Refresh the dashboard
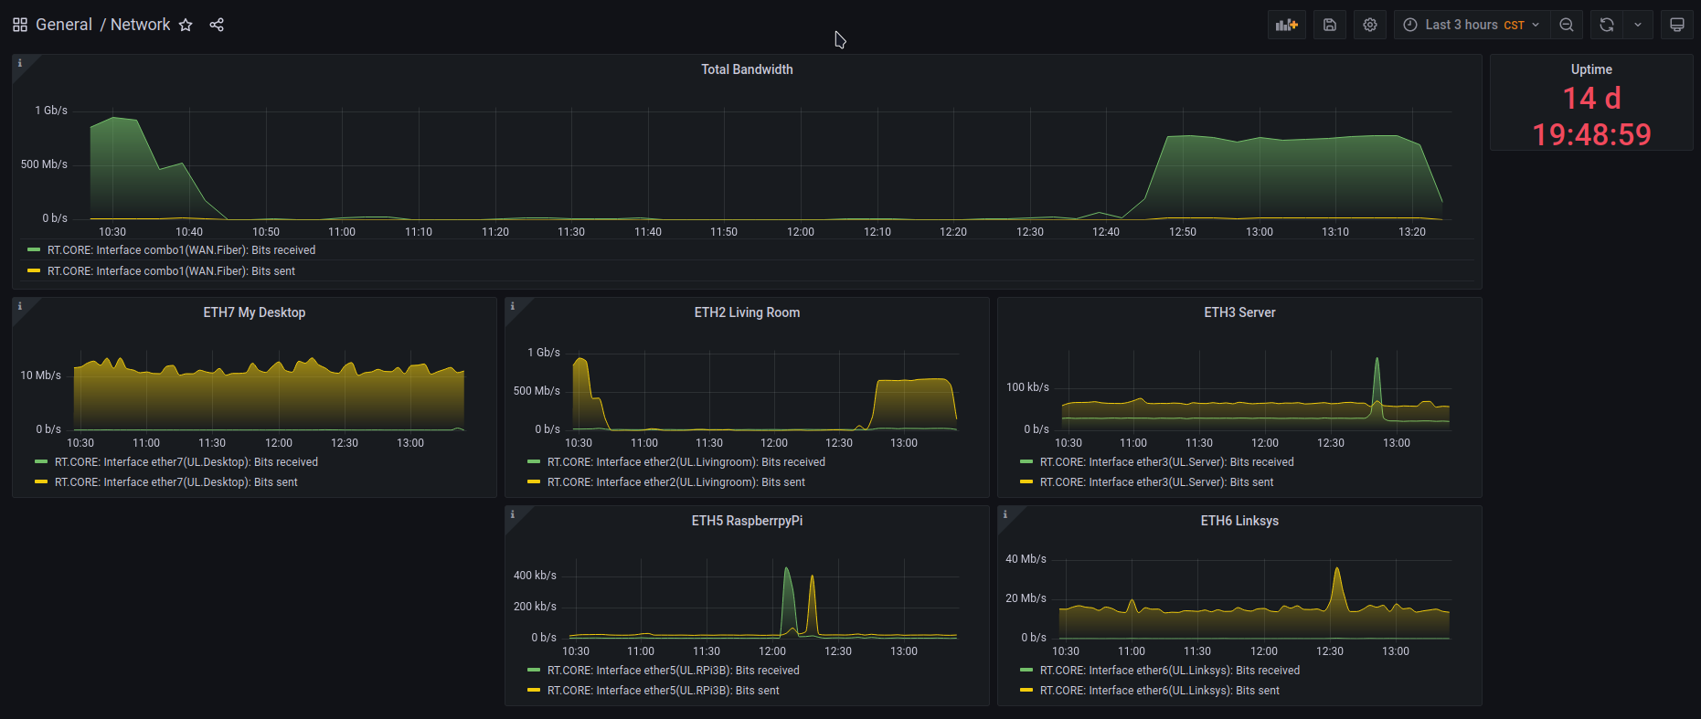Viewport: 1701px width, 719px height. tap(1607, 25)
